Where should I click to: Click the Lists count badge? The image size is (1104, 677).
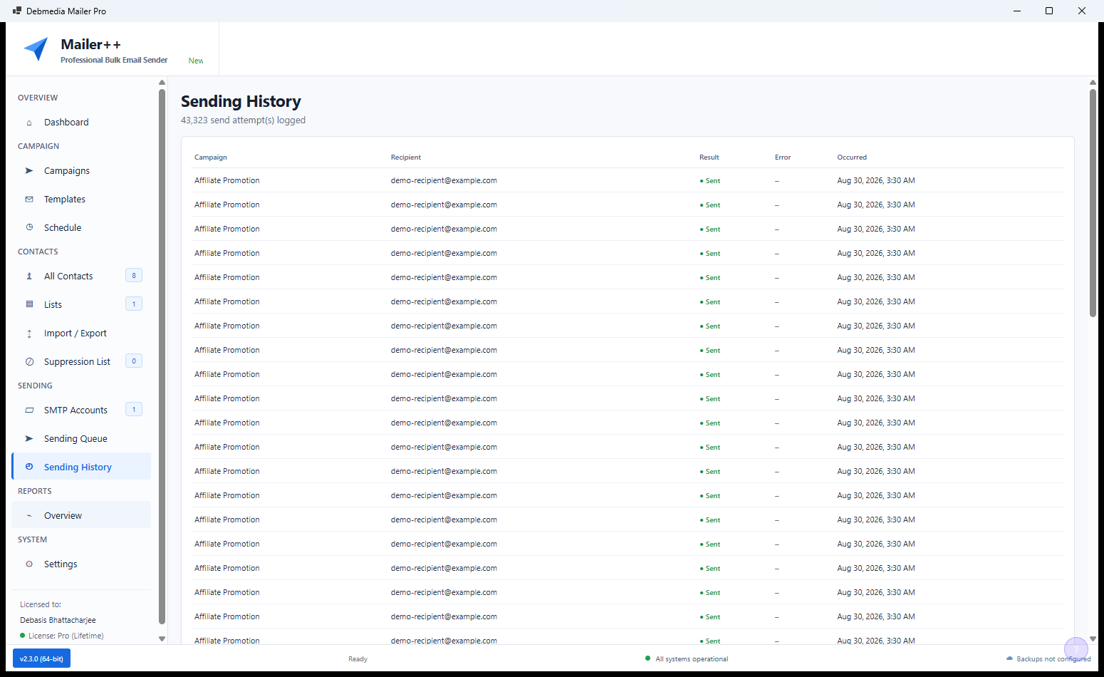pyautogui.click(x=134, y=304)
